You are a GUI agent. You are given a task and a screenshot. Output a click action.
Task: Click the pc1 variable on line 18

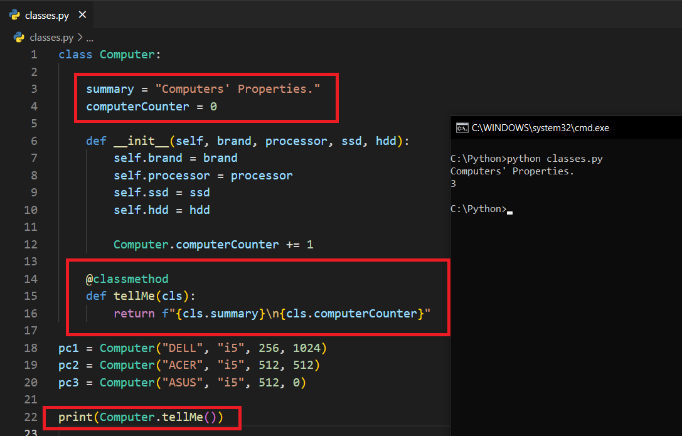68,348
